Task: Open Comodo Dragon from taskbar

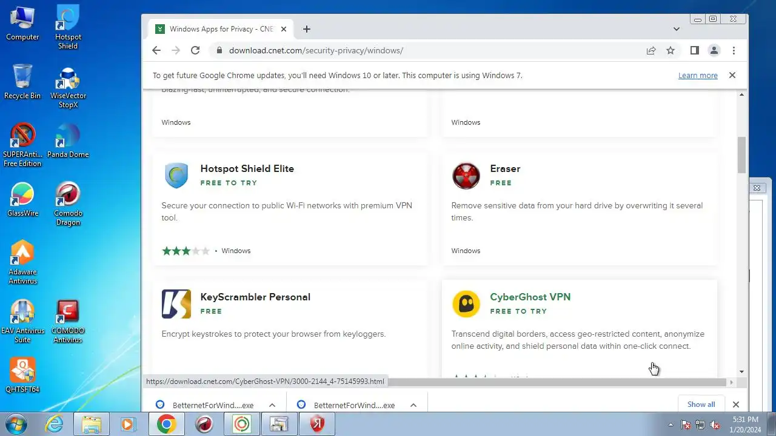Action: (204, 424)
